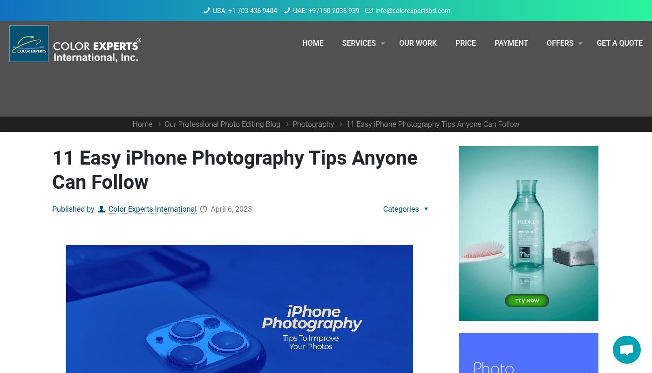This screenshot has width=652, height=373.
Task: Click the Color Experts logo image
Action: 75,43
